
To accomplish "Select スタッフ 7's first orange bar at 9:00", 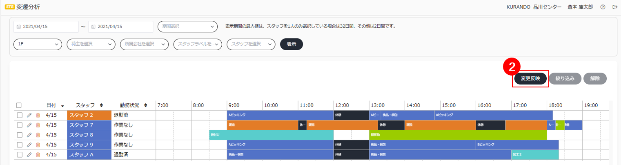I will coord(263,125).
